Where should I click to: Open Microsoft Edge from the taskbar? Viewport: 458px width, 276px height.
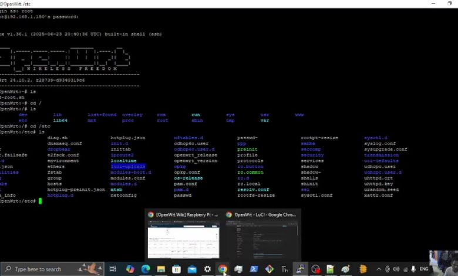click(146, 269)
